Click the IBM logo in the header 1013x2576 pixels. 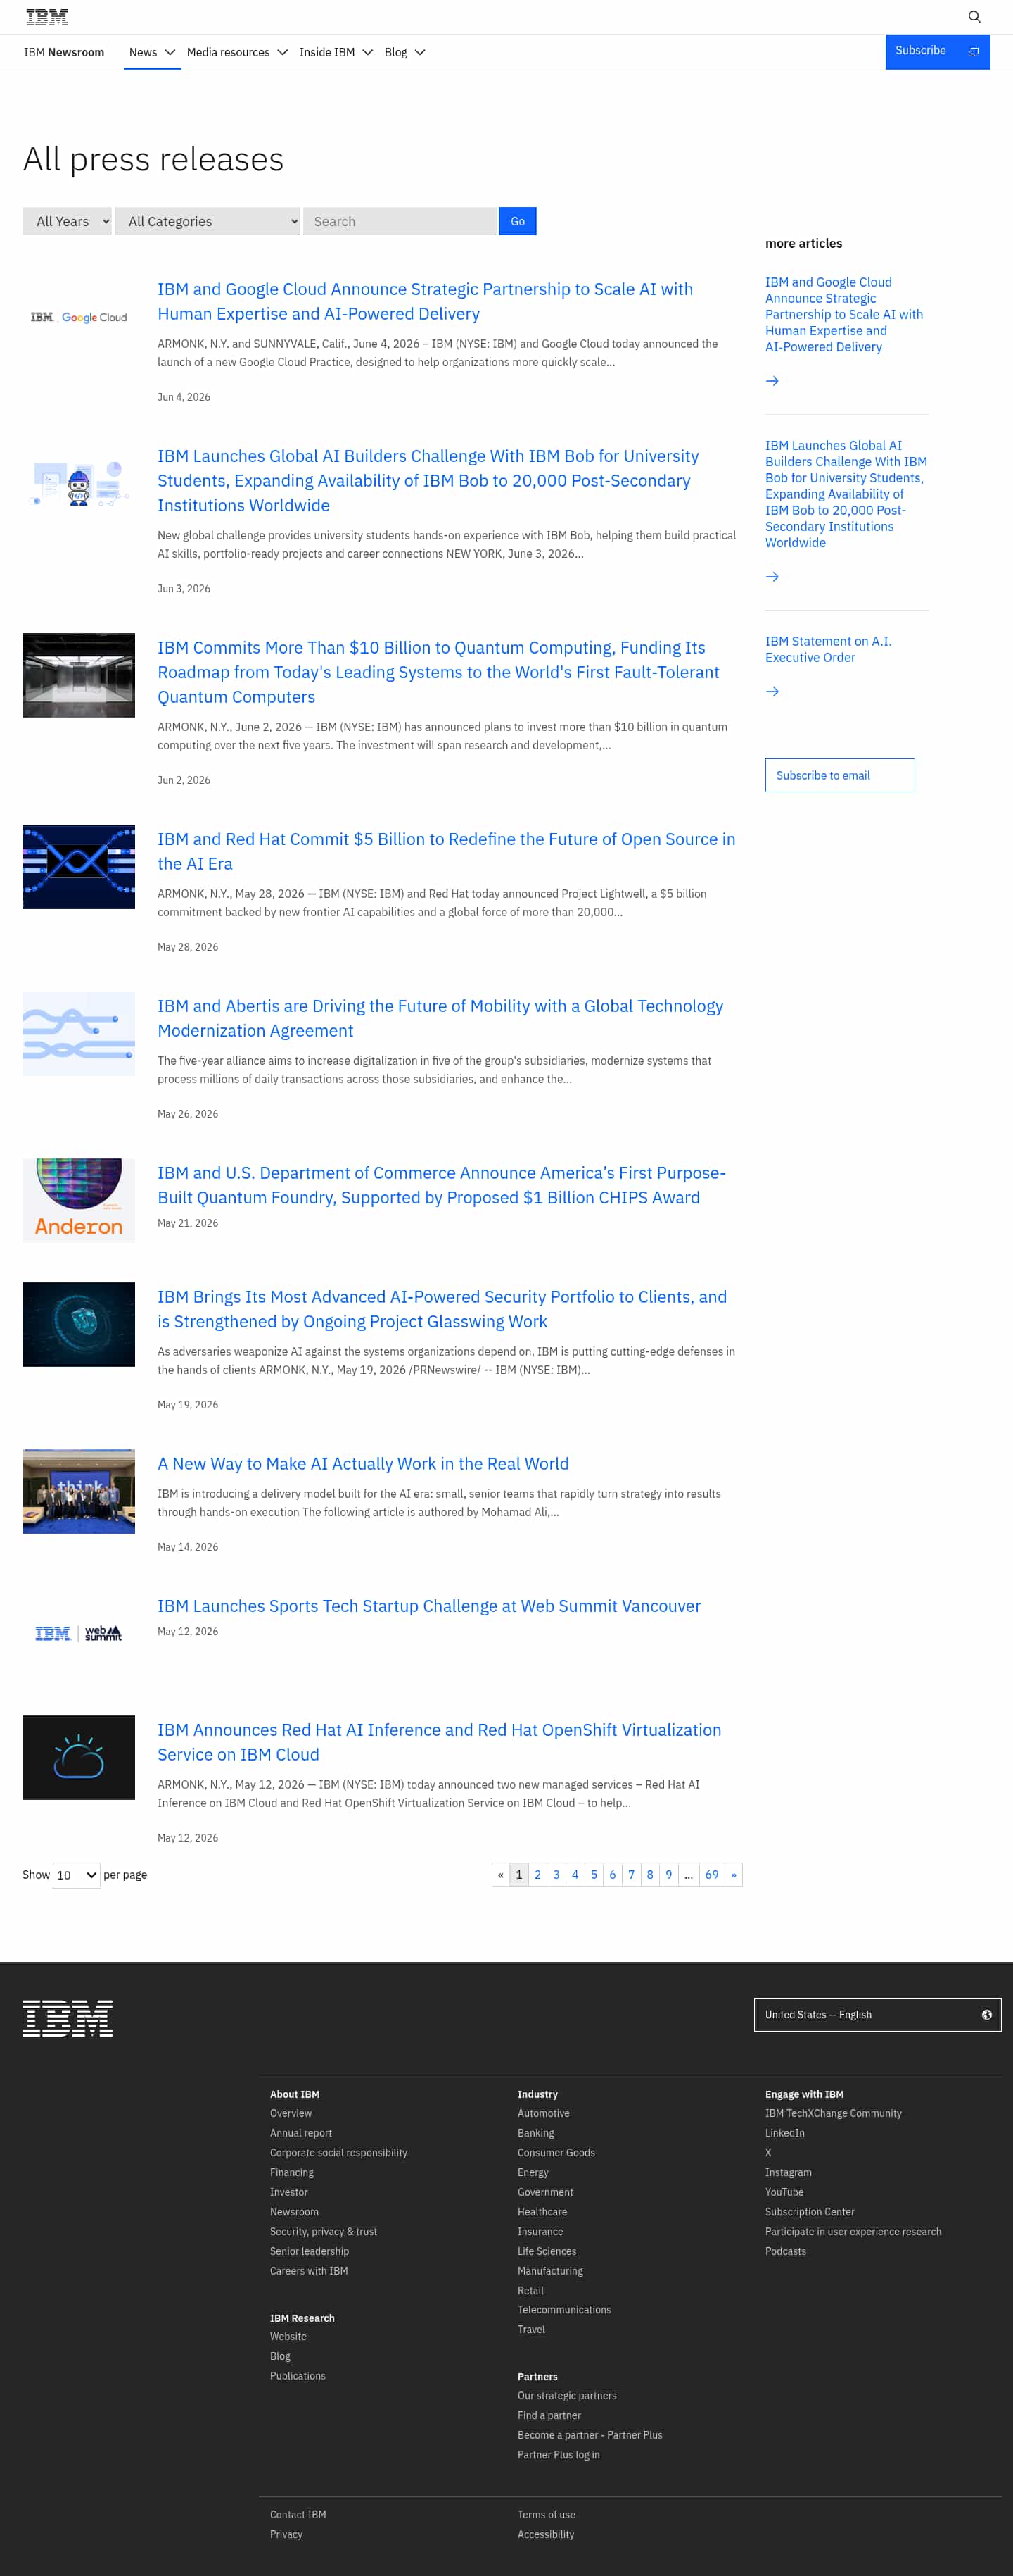click(x=47, y=17)
